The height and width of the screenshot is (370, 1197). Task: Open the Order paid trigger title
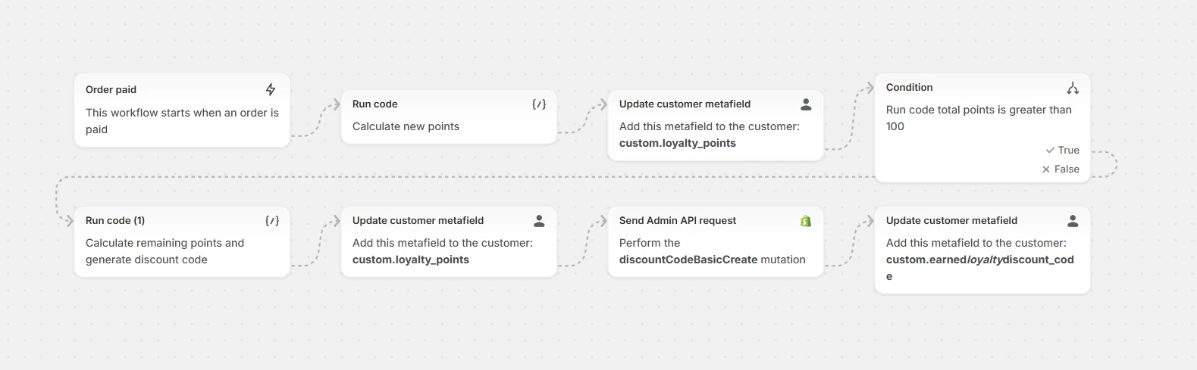click(111, 89)
